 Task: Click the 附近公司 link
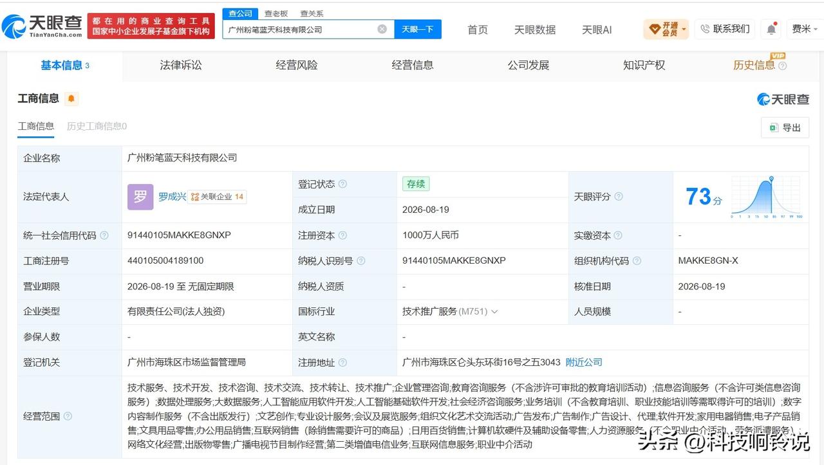(x=584, y=362)
